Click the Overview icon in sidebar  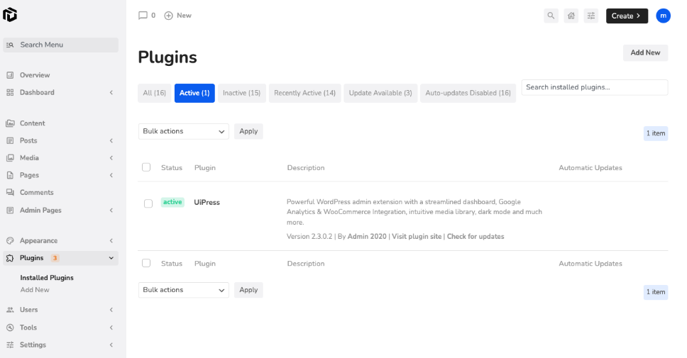click(x=10, y=75)
